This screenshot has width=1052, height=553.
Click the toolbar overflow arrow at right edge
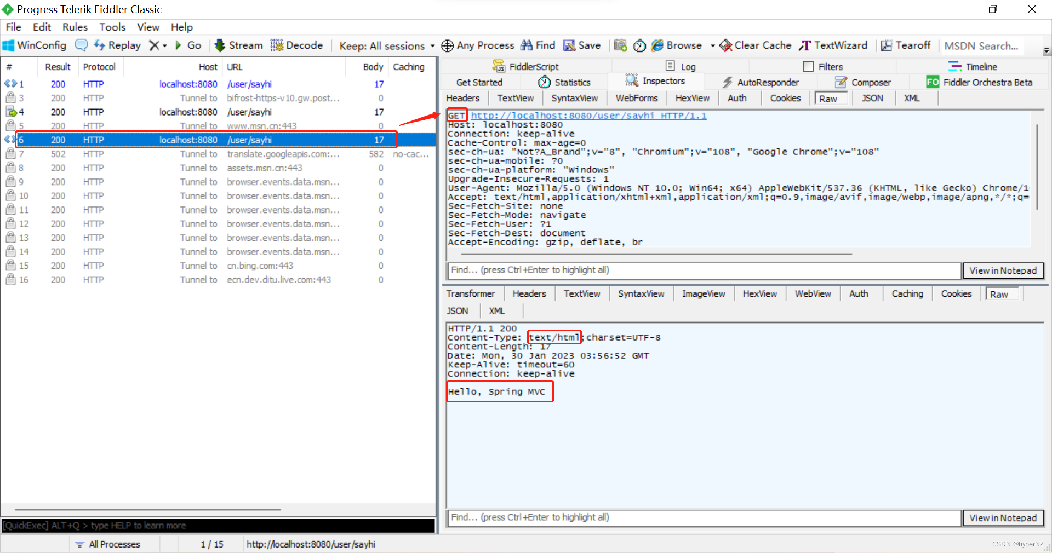tap(1047, 50)
